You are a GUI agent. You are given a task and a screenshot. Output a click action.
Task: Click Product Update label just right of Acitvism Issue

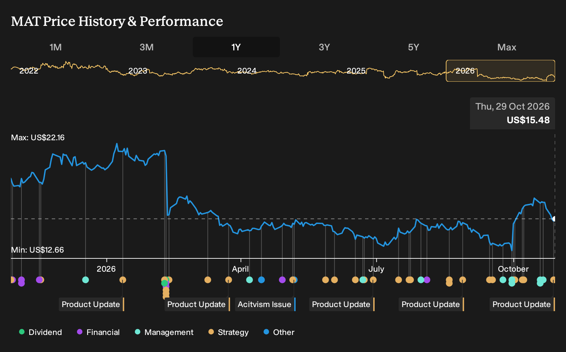pyautogui.click(x=342, y=304)
